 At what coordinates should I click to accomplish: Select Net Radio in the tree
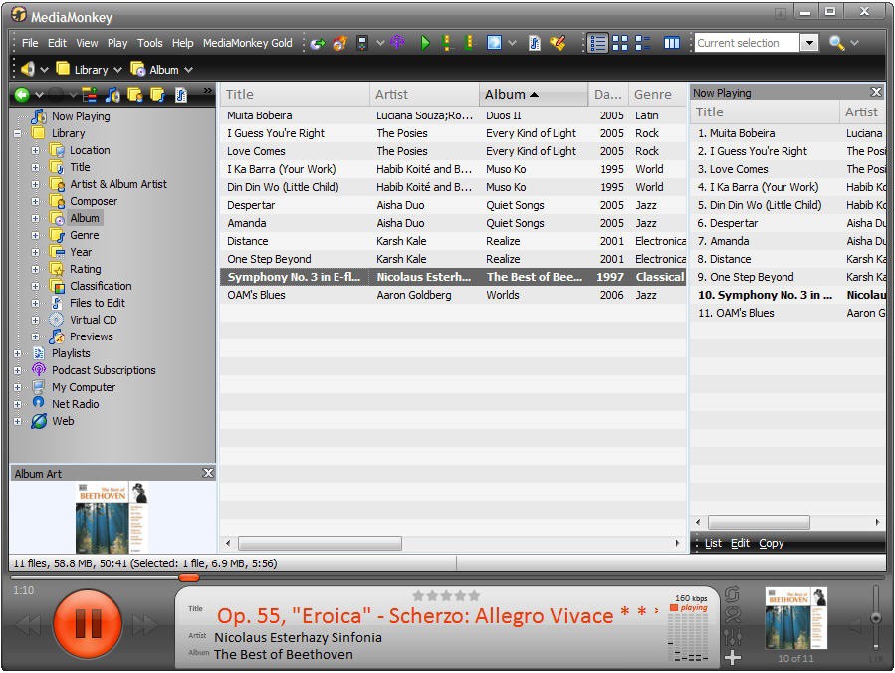[76, 404]
